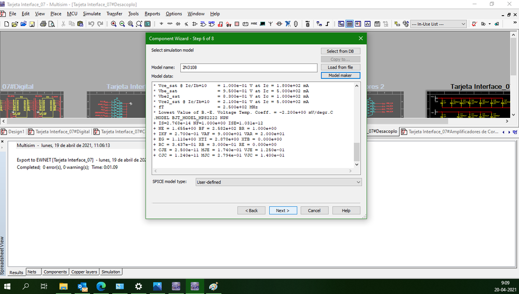Open Print Preview icon
Screen dimensions: 519x294
click(x=51, y=24)
